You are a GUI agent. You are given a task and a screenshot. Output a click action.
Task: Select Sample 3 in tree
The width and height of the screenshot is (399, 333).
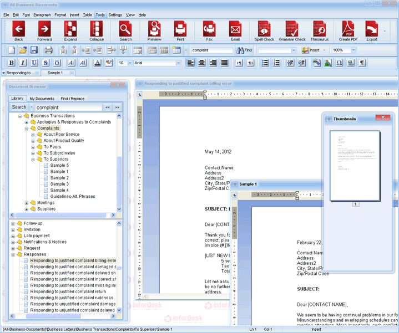coord(59,184)
